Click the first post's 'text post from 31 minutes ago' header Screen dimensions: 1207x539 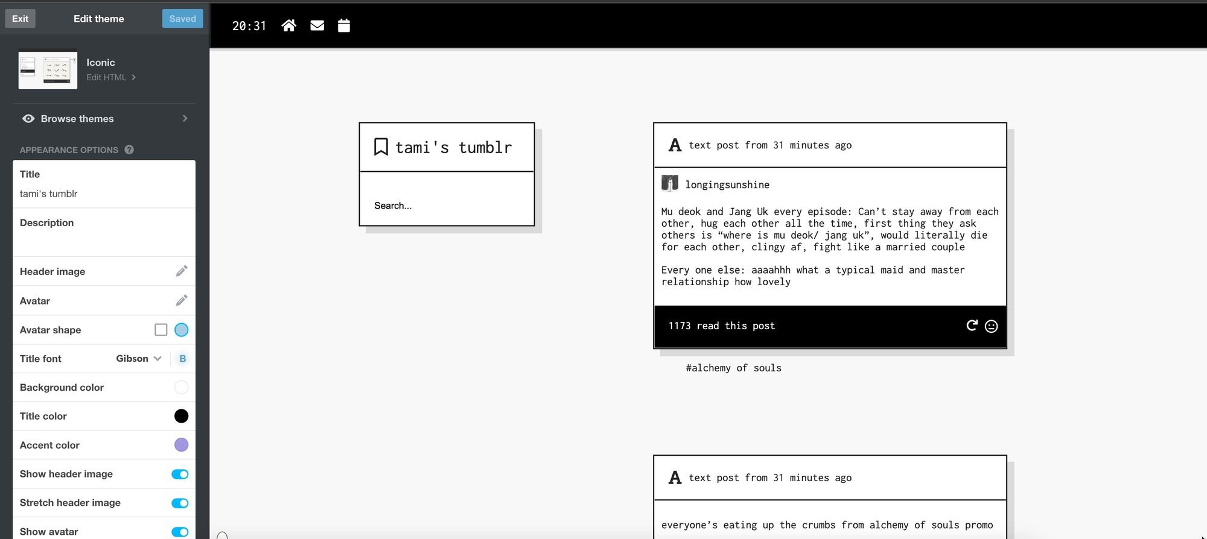770,145
